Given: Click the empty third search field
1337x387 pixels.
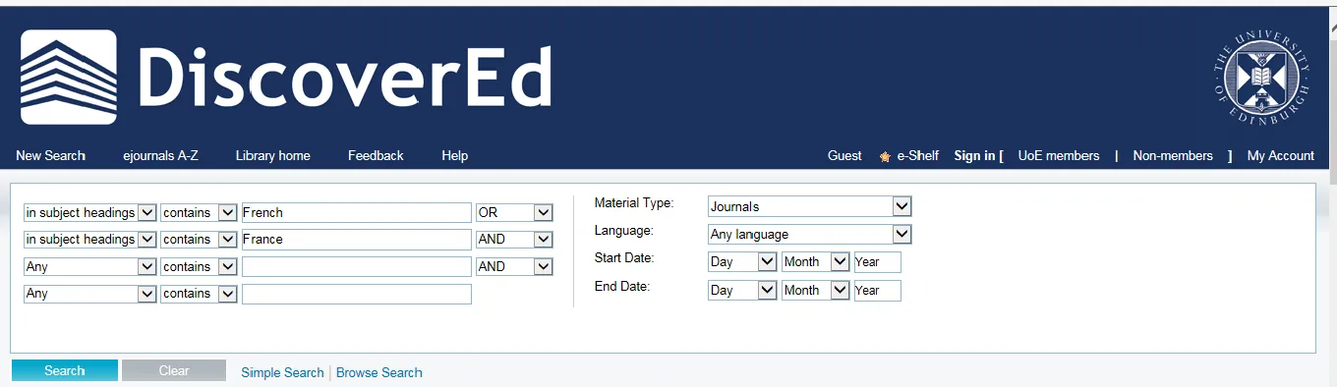Looking at the screenshot, I should tap(357, 266).
